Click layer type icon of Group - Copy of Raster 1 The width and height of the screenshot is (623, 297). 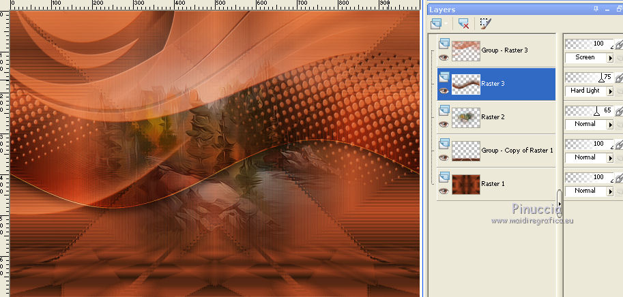click(x=444, y=144)
